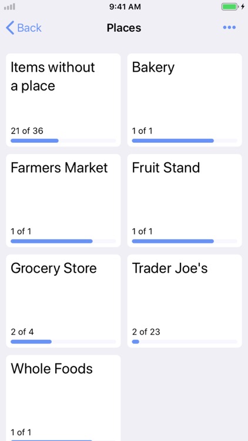Tap Trader Joe's 2 of 23 progress bar

(x=185, y=342)
